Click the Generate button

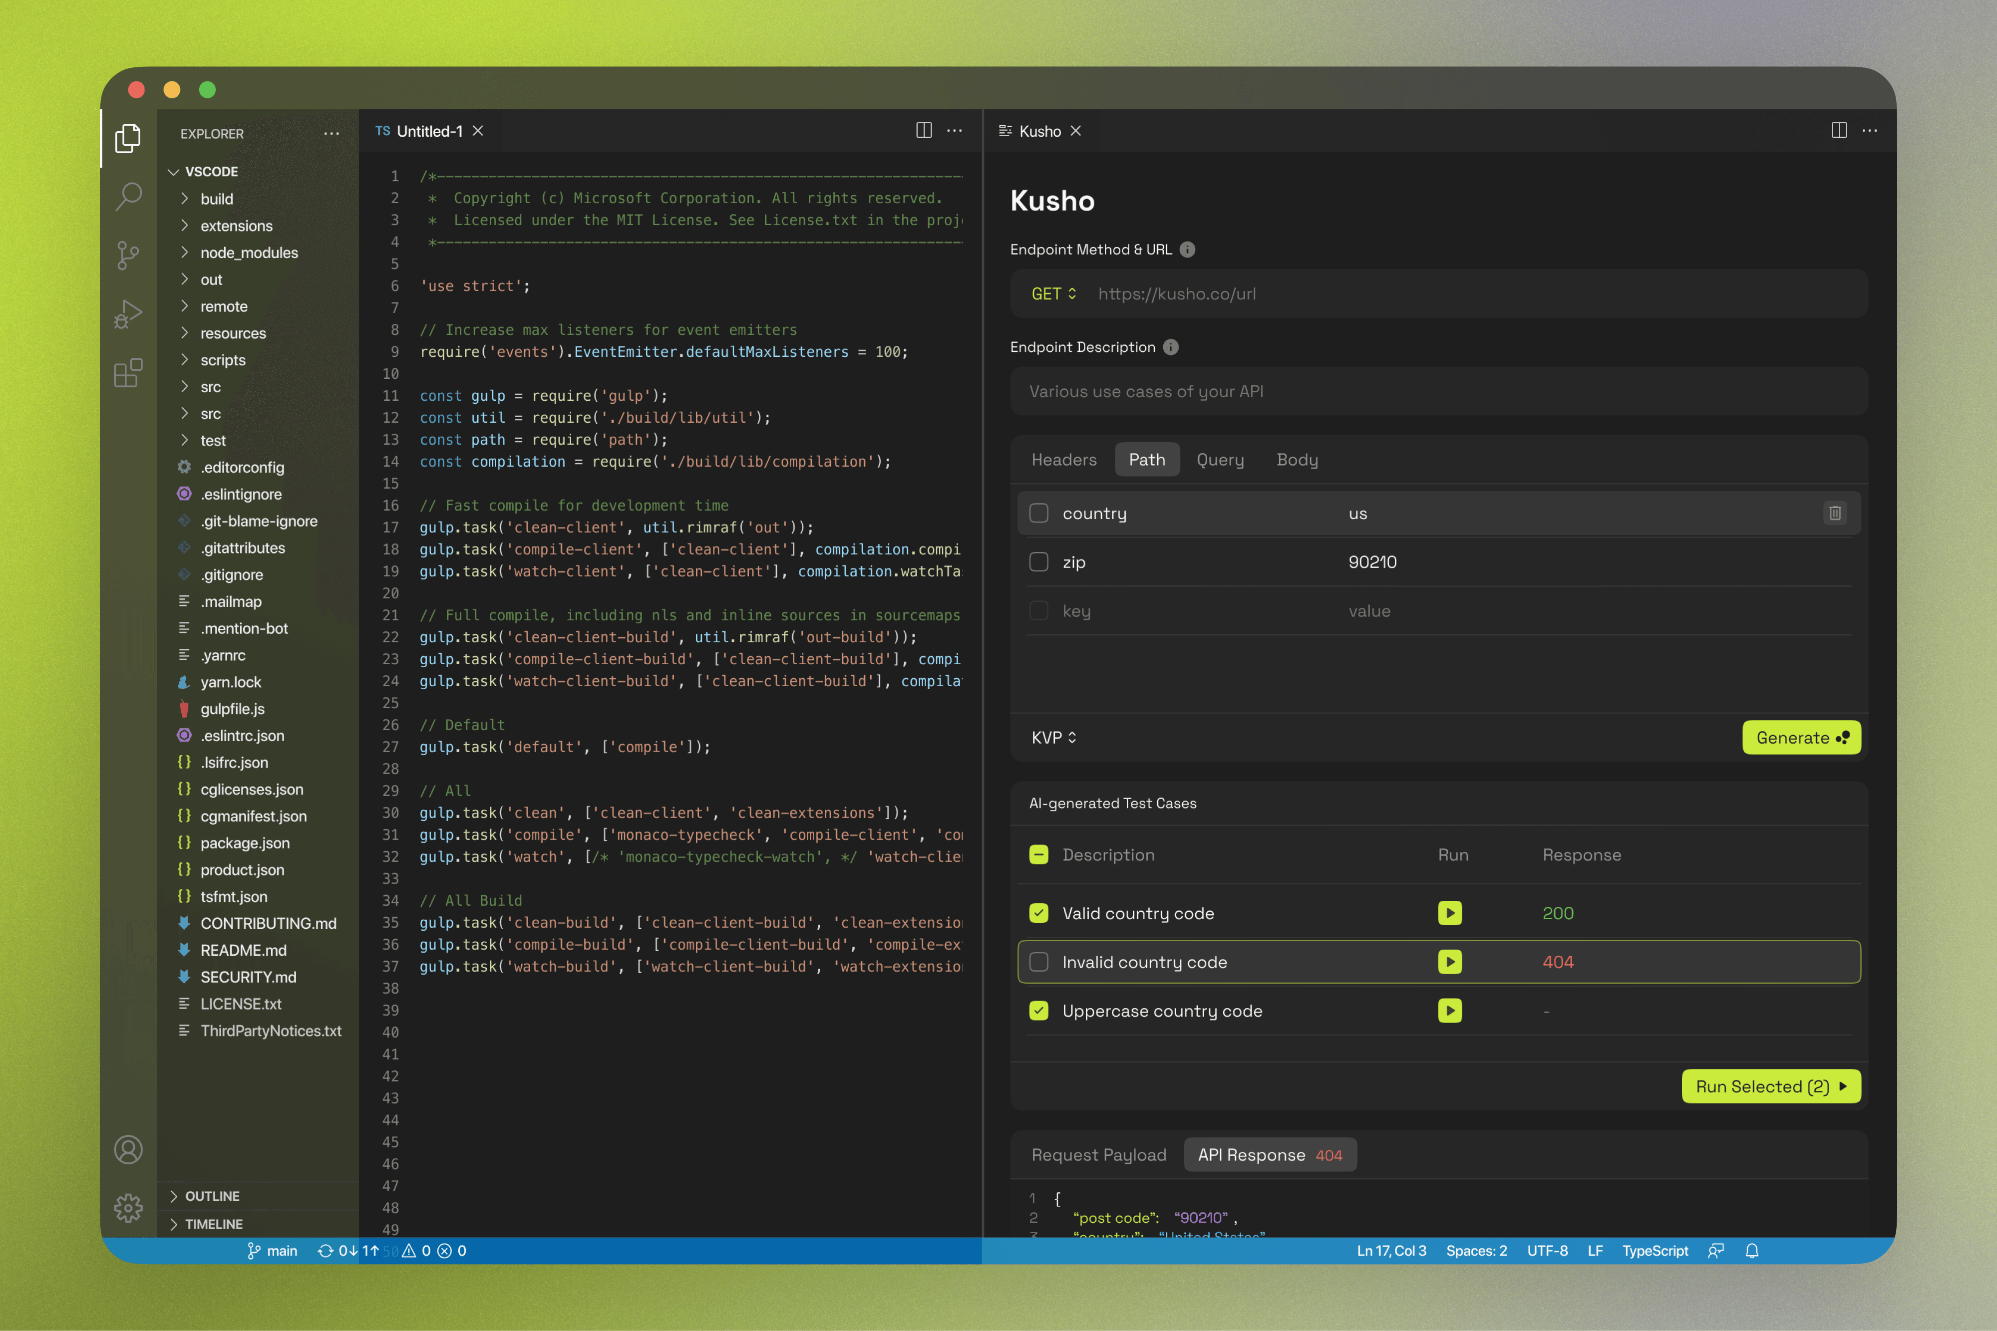point(1801,738)
